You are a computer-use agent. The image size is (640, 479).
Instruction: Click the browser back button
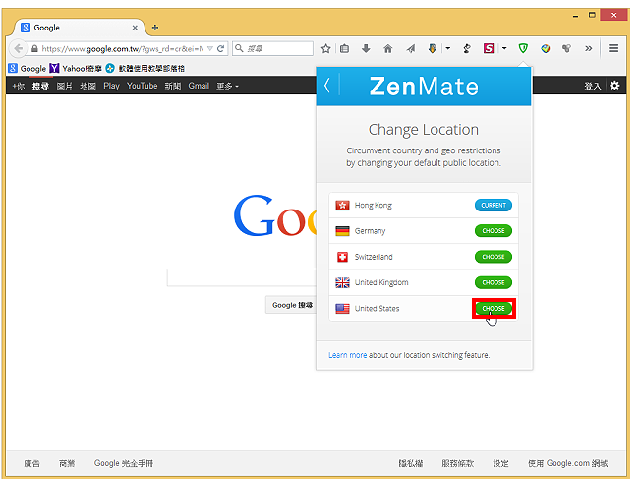point(18,48)
